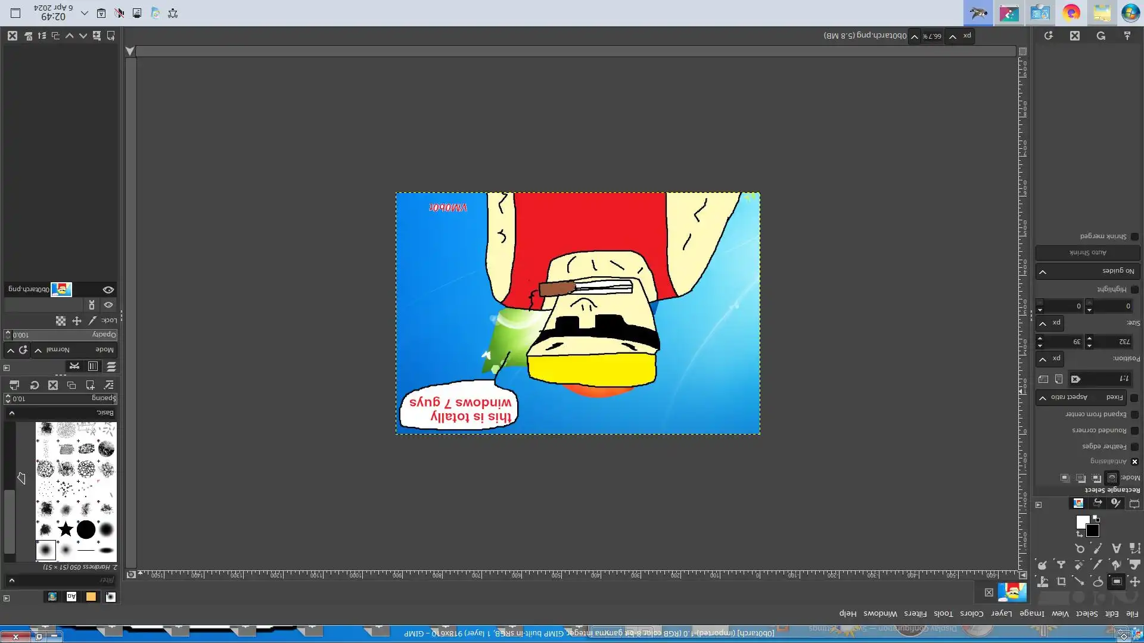Click the refresh brushes icon
This screenshot has height=643, width=1144.
35,385
